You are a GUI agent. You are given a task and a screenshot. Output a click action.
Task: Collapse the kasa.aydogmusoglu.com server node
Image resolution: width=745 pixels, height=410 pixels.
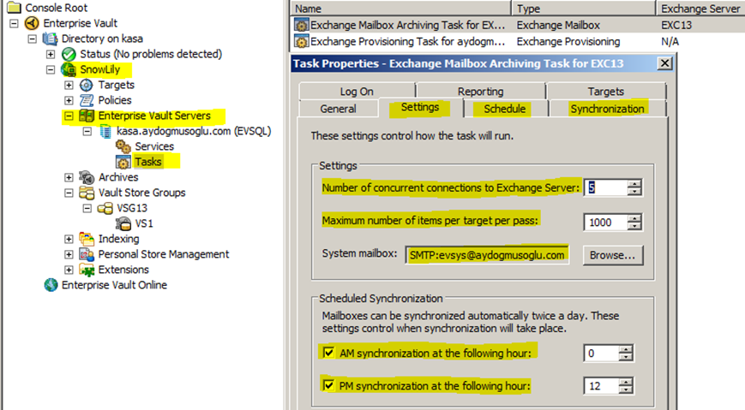coord(87,132)
